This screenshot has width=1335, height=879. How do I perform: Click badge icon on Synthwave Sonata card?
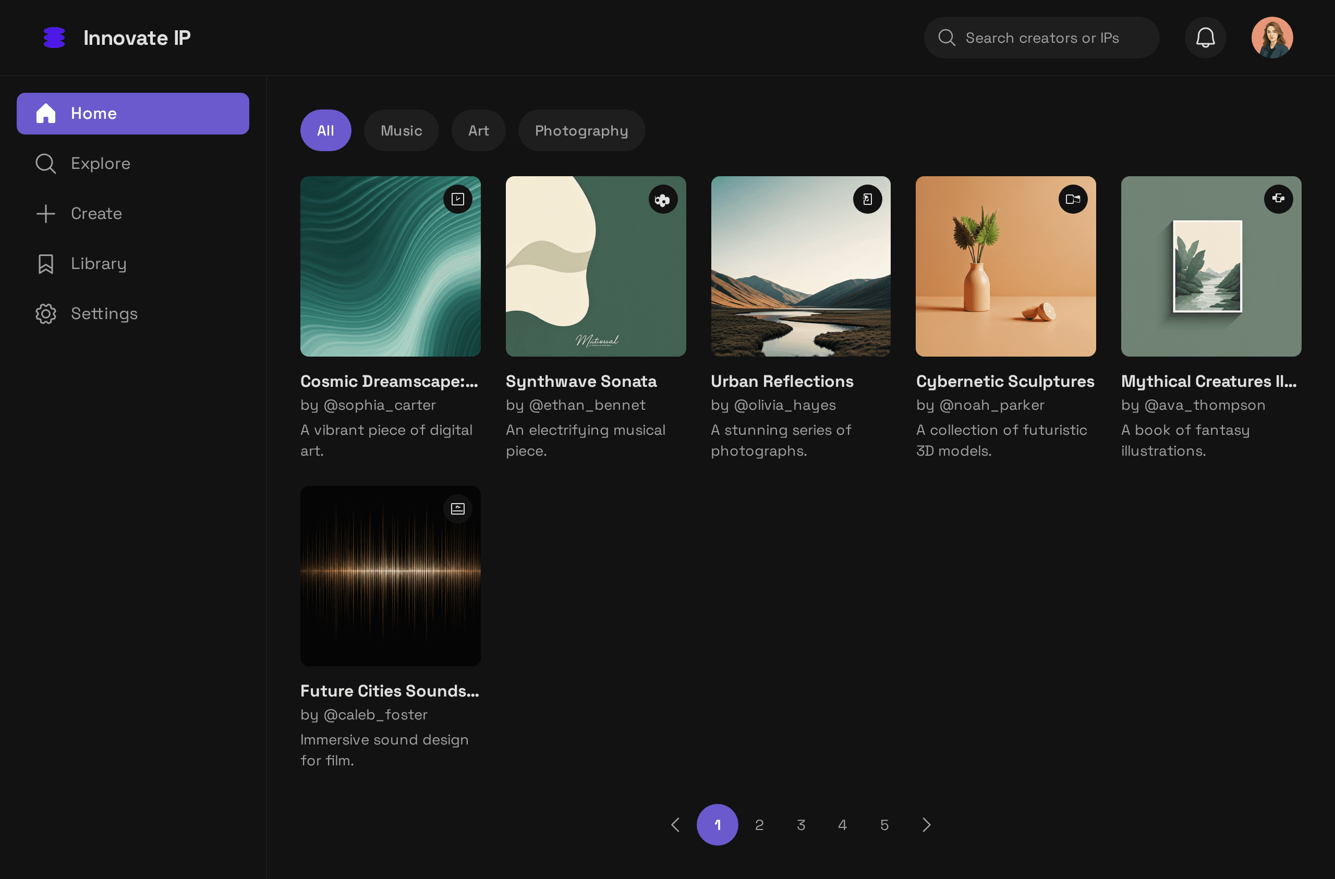(662, 199)
